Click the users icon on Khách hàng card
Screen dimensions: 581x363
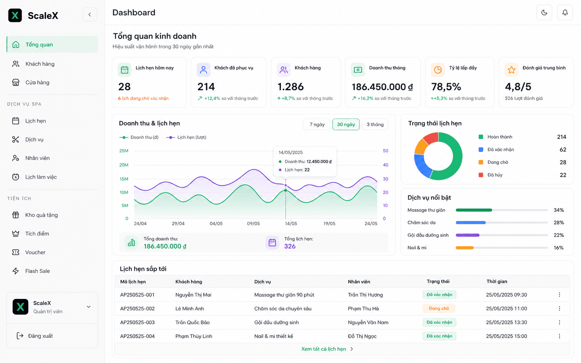click(284, 70)
